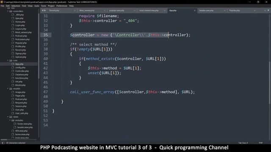Click the Podcast.php icon under controllers
Image resolution: width=271 pixels, height=152 pixels.
click(13, 36)
